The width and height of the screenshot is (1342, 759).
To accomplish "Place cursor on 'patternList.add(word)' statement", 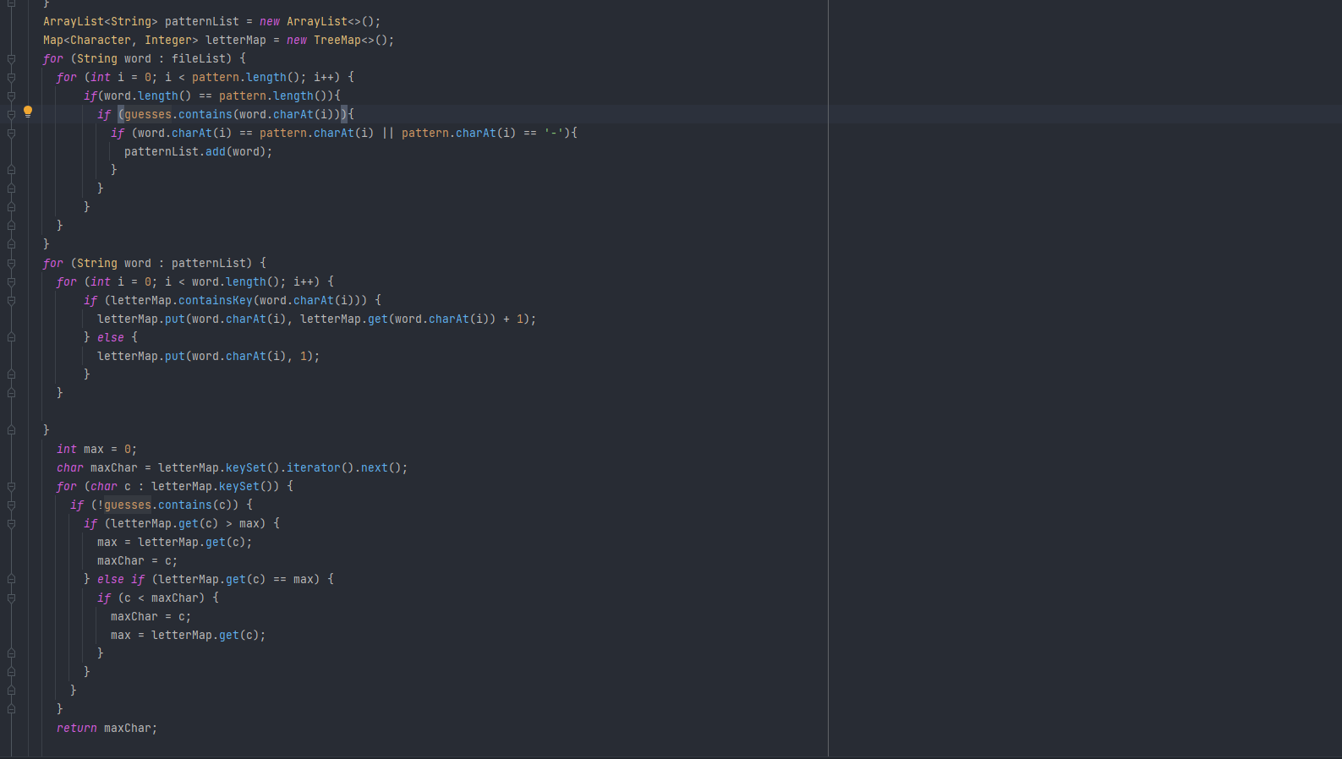I will tap(197, 152).
